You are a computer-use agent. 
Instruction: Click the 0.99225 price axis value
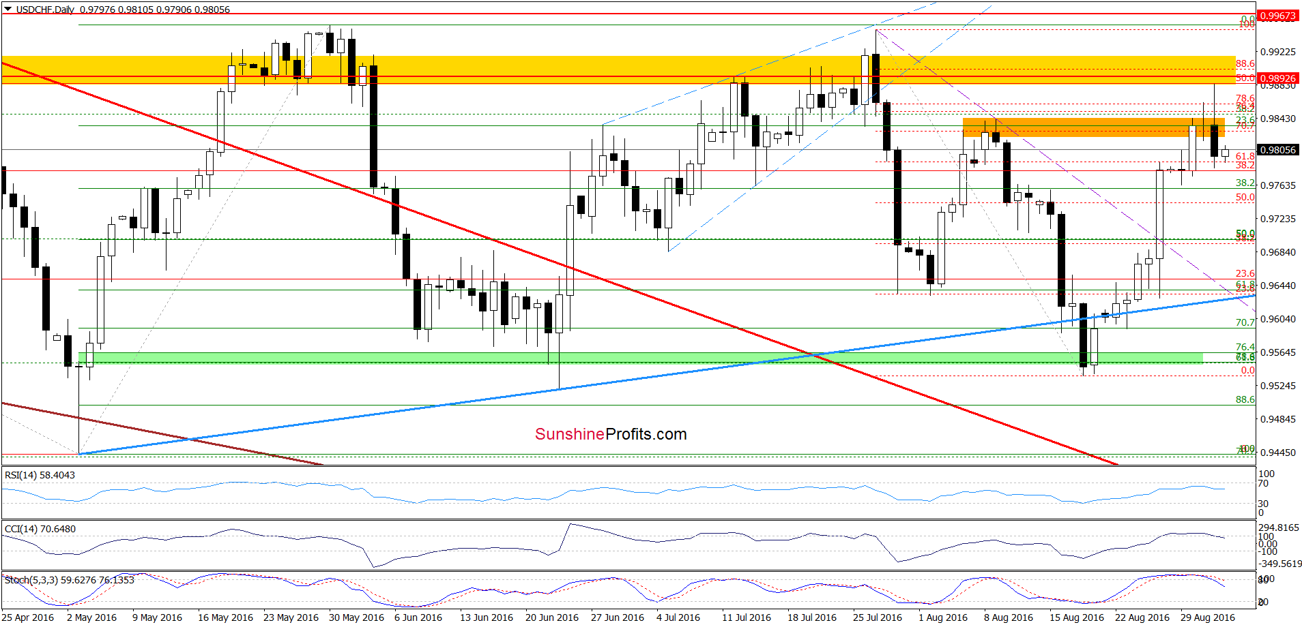click(x=1277, y=52)
